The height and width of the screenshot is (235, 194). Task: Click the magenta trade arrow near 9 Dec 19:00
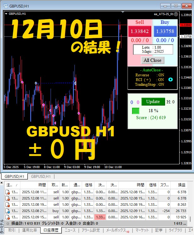coord(79,113)
